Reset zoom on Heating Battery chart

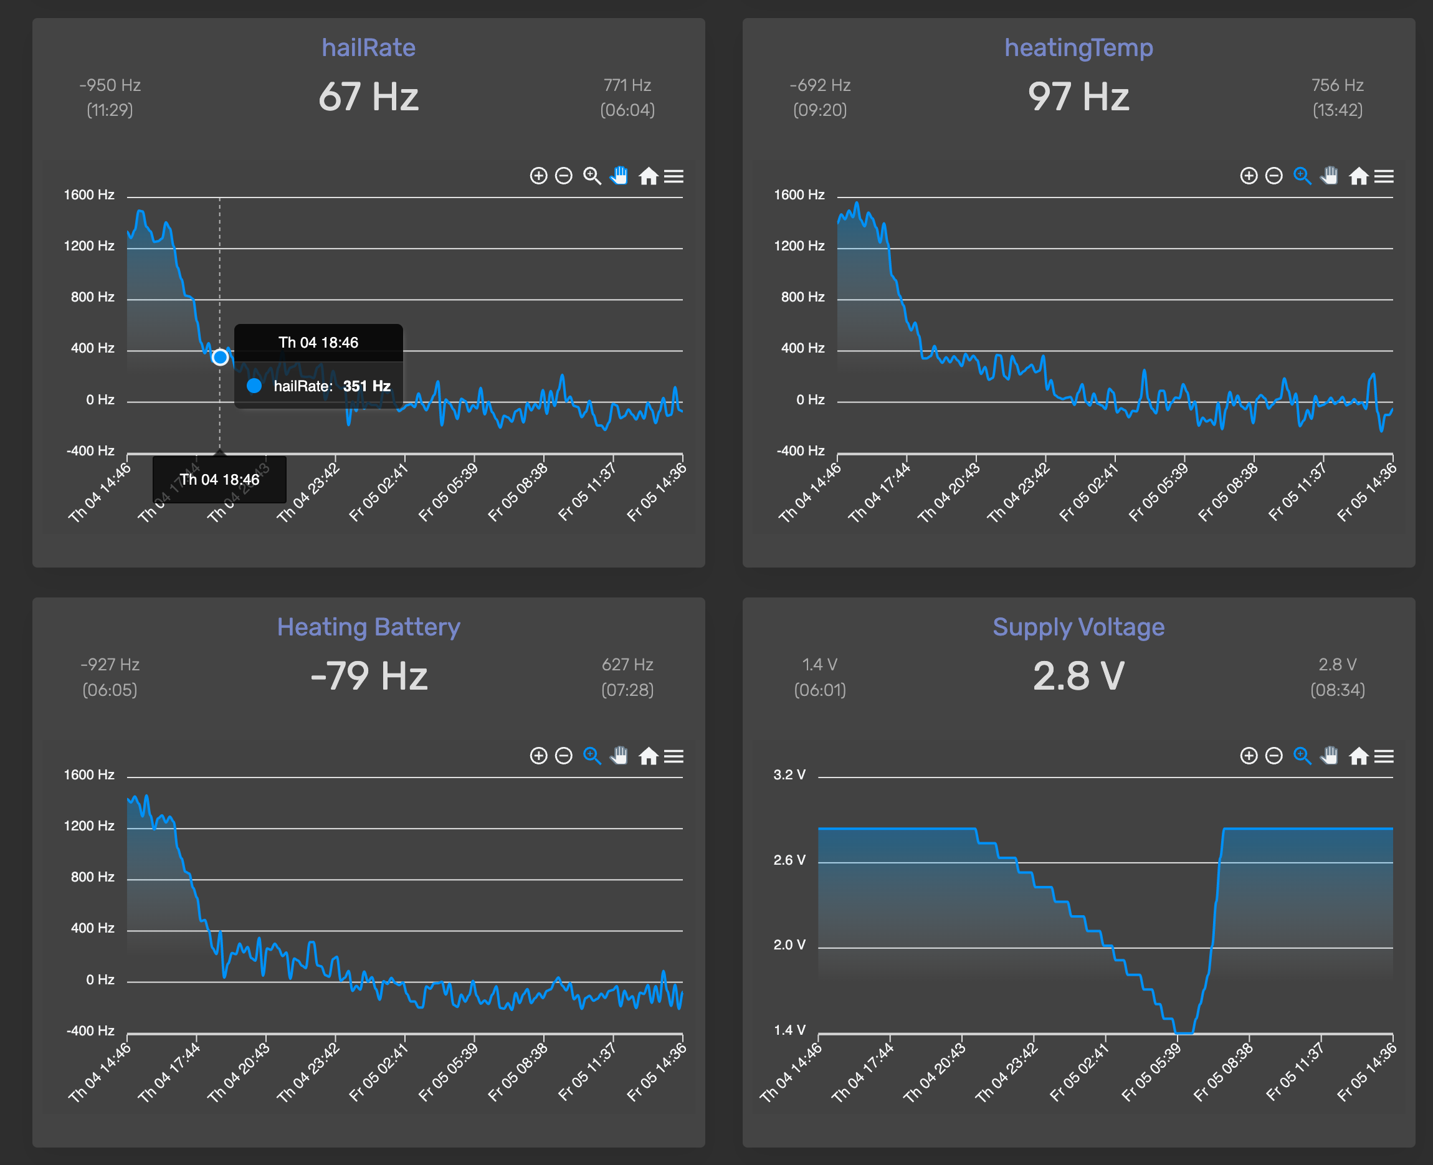click(648, 756)
